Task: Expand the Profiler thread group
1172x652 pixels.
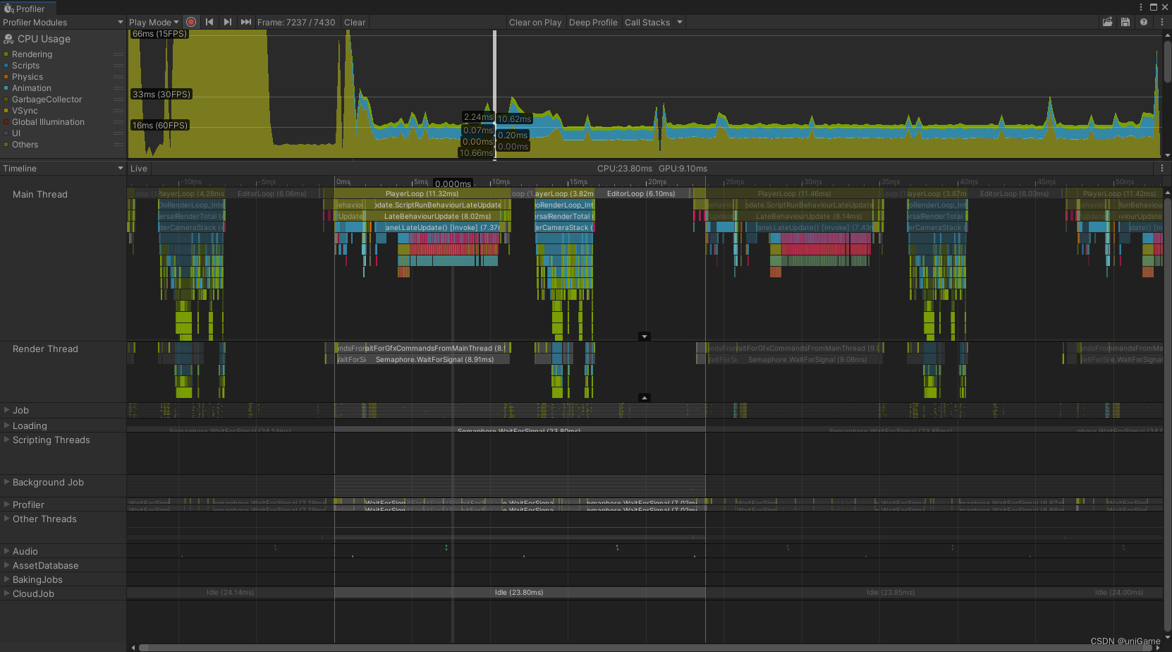Action: pyautogui.click(x=6, y=505)
